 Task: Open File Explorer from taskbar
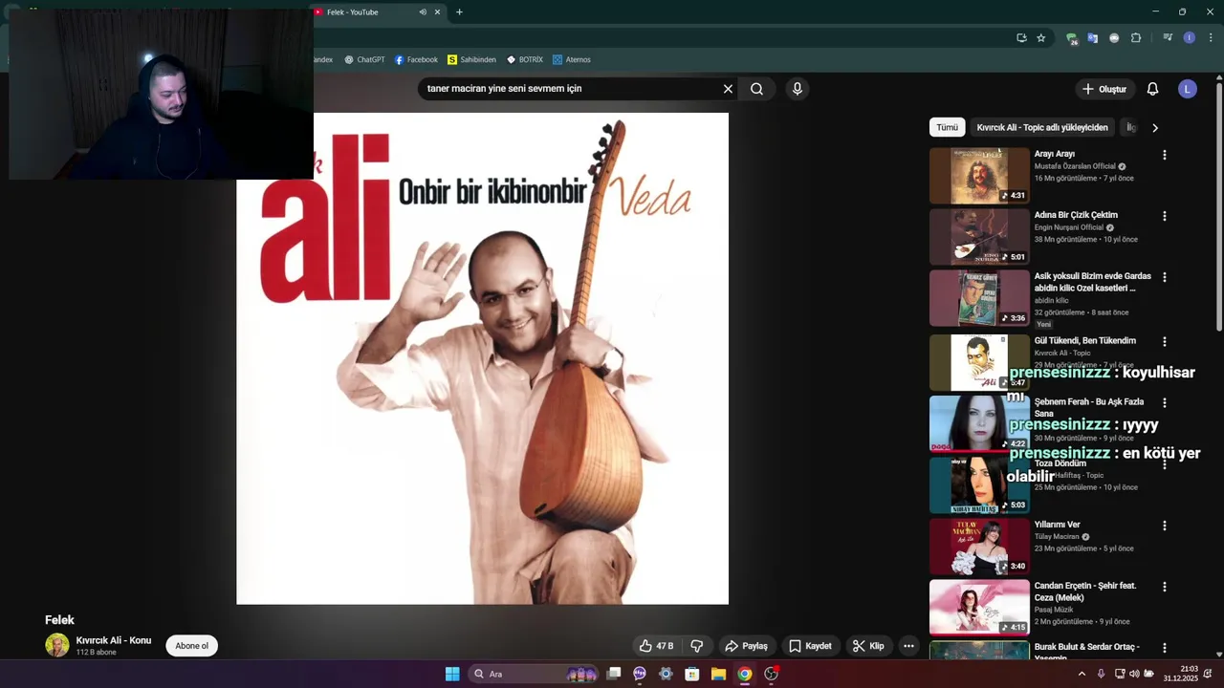point(718,674)
